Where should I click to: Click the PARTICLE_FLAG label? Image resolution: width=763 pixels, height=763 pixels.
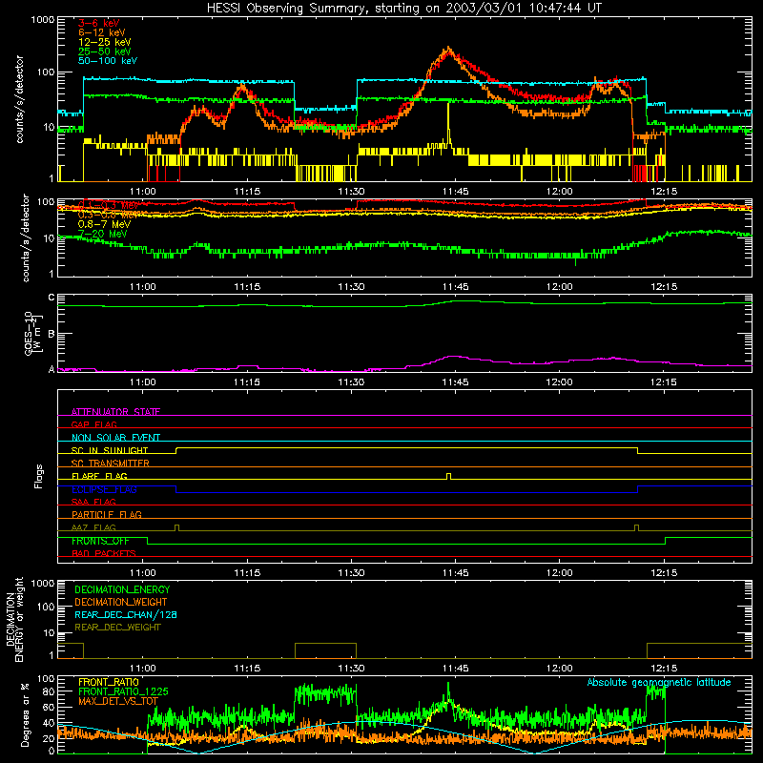tap(107, 514)
